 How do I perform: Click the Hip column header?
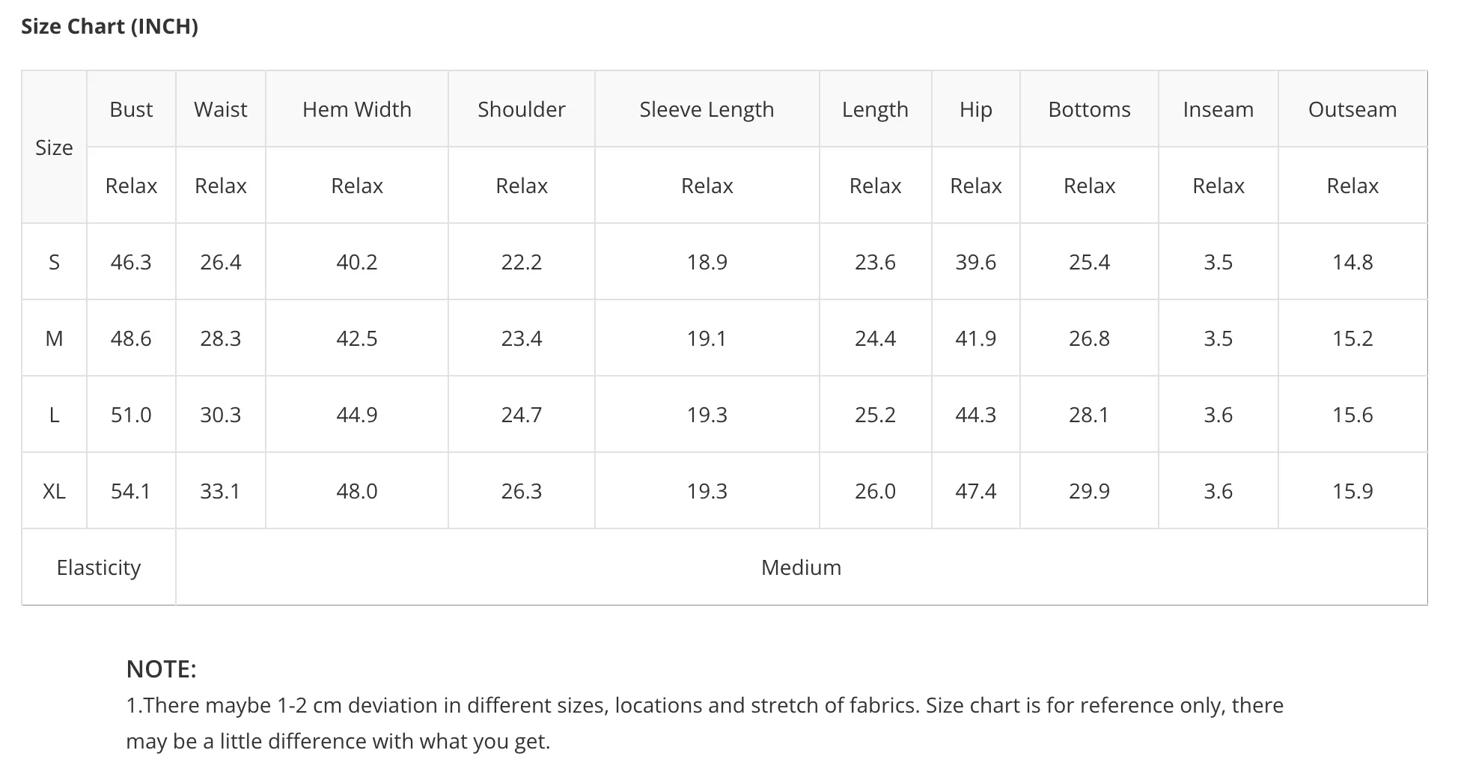976,109
